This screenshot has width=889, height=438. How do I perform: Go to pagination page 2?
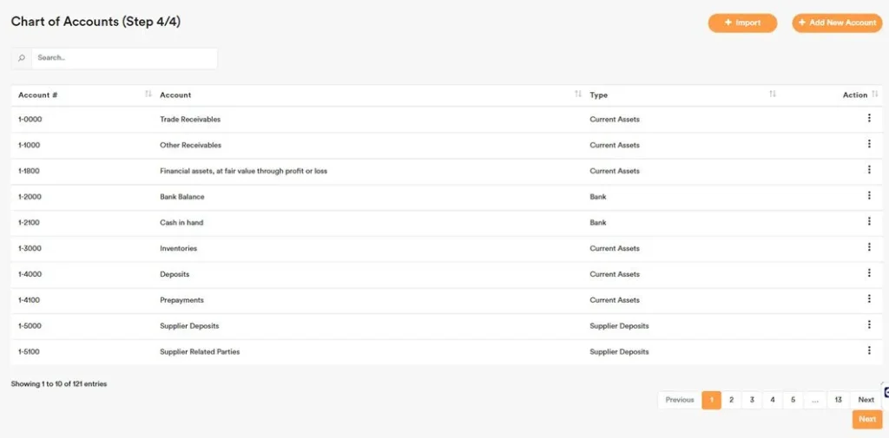[x=731, y=400]
